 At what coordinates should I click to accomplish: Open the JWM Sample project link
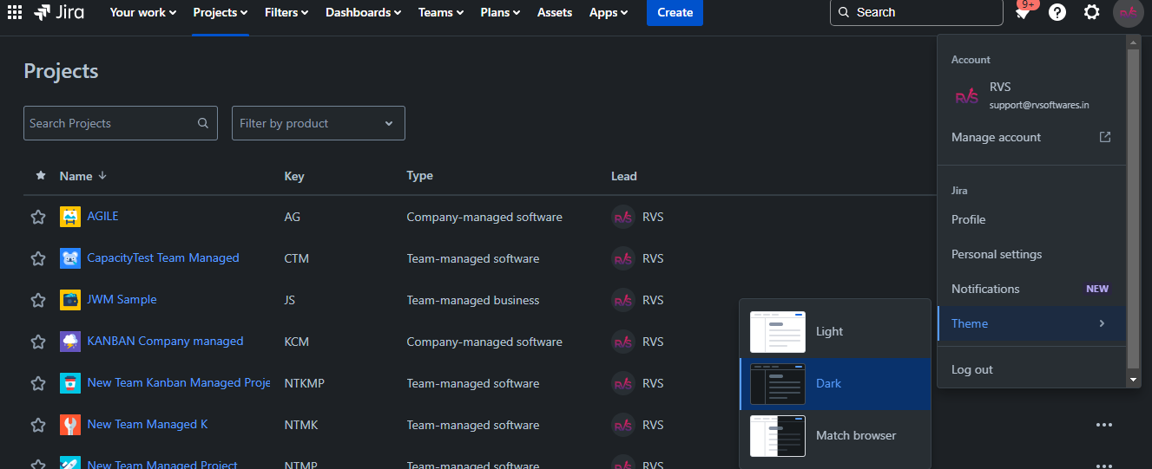[x=122, y=299]
